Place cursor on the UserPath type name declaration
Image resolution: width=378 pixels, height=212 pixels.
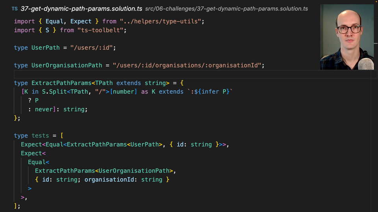pos(45,48)
